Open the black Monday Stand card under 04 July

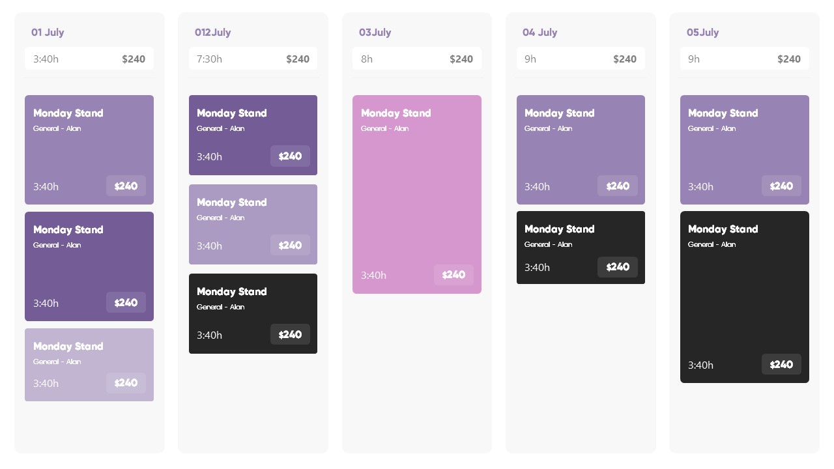[x=581, y=248]
